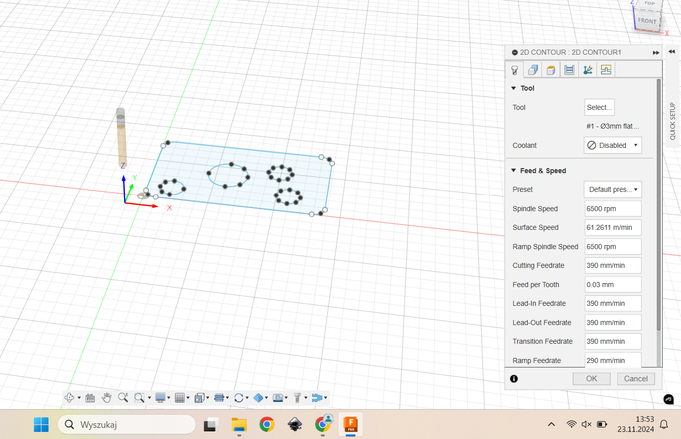Viewport: 681px width, 439px height.
Task: Click the circular blue arrows icon
Action: click(x=239, y=397)
